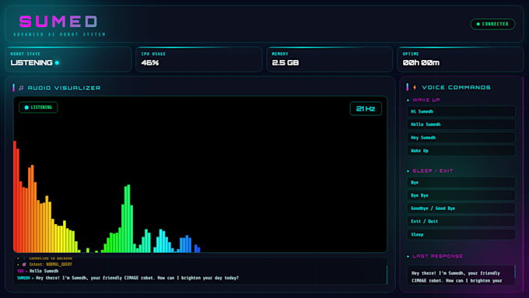Click the 'Sleep' command row

pyautogui.click(x=461, y=234)
